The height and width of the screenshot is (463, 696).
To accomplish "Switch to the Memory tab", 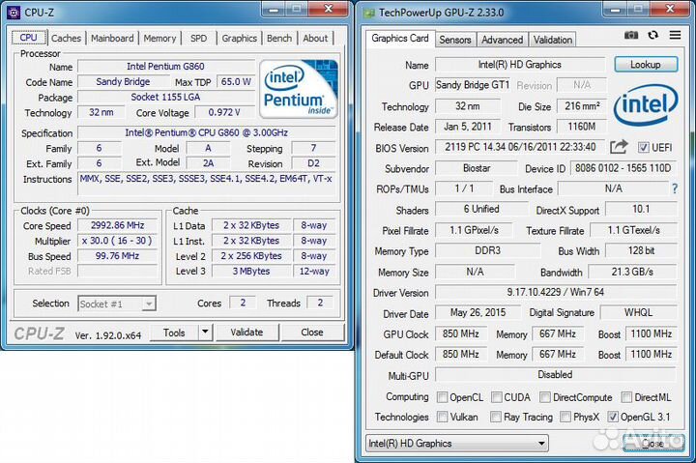I will [159, 38].
